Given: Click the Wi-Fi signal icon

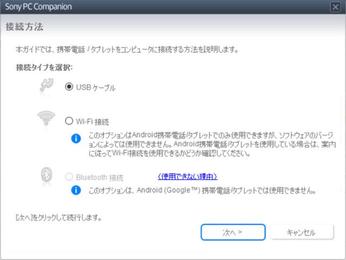Looking at the screenshot, I should [x=46, y=118].
